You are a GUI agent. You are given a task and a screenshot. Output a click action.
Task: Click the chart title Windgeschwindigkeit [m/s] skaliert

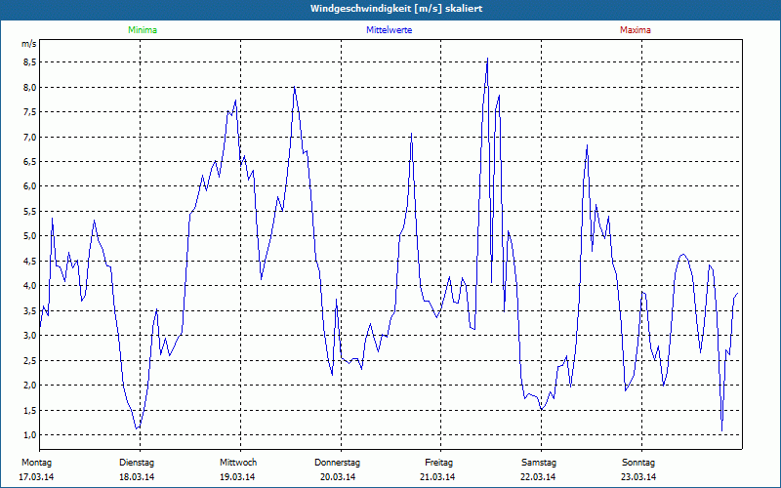396,9
